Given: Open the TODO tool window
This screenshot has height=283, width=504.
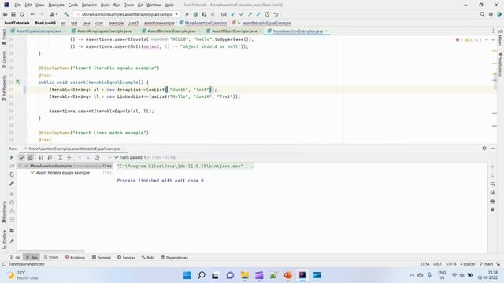Looking at the screenshot, I should click(x=51, y=258).
